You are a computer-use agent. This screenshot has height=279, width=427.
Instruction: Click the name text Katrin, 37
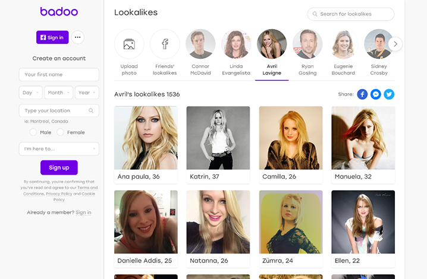tap(204, 176)
